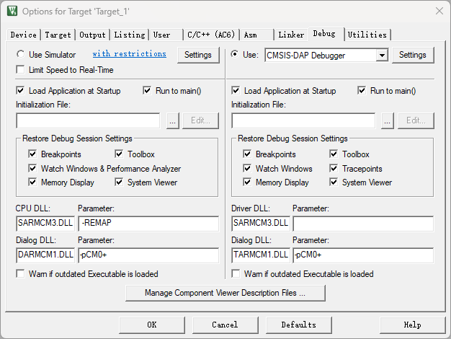The width and height of the screenshot is (451, 339).
Task: Open the 'with restrictions' link
Action: [130, 54]
